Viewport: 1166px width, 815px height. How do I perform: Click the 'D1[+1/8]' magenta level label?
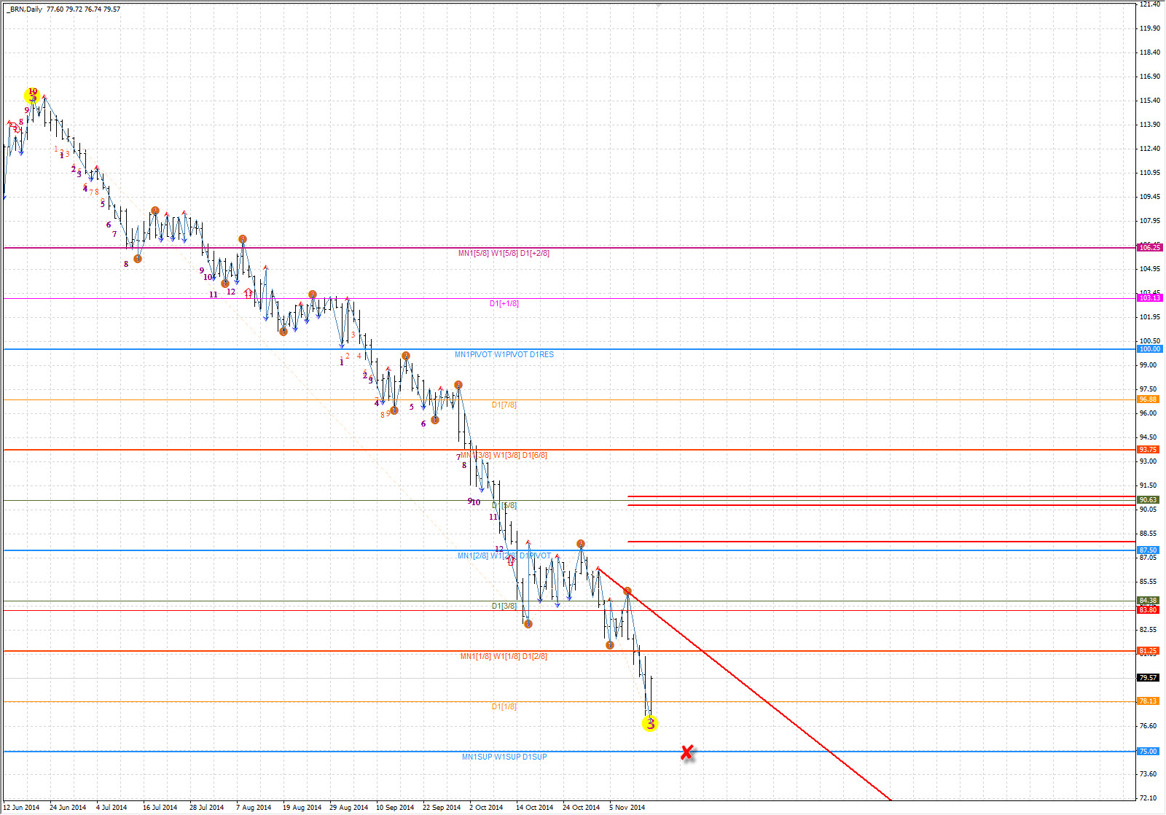[x=504, y=304]
